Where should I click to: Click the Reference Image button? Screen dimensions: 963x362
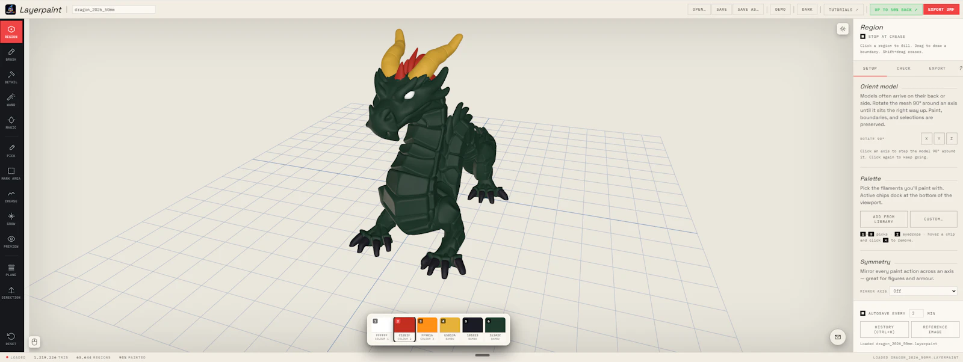[x=935, y=330]
